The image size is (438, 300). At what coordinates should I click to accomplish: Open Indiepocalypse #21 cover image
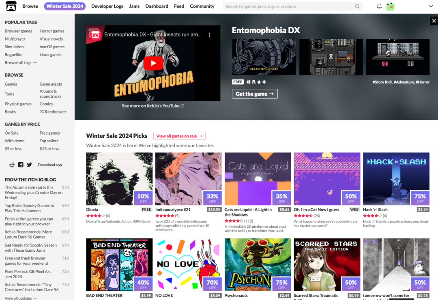[x=189, y=179]
